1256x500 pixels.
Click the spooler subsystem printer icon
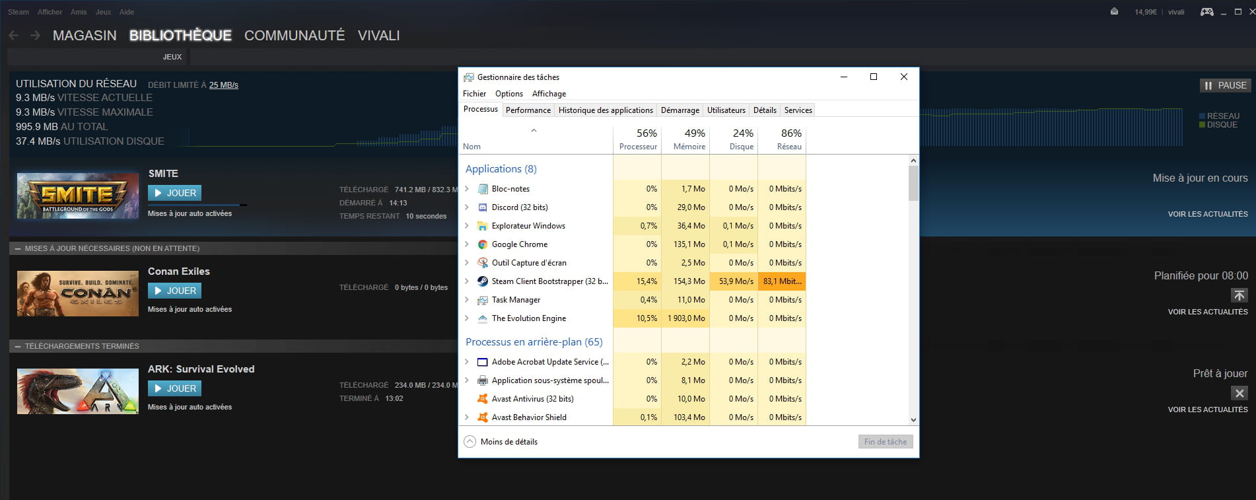click(x=483, y=380)
